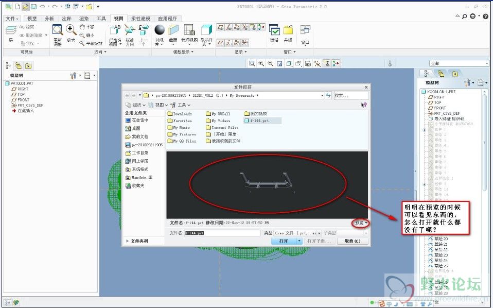Select Tencent Files folder in file list

(222, 127)
